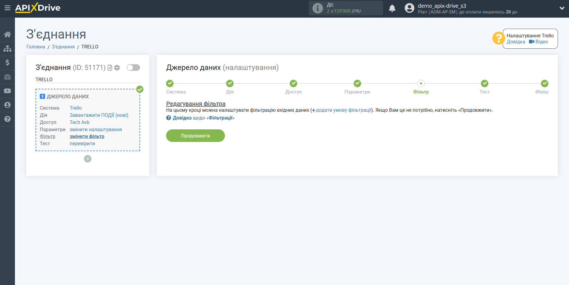
Task: Open the connections sitemap sidebar icon
Action: click(x=7, y=48)
